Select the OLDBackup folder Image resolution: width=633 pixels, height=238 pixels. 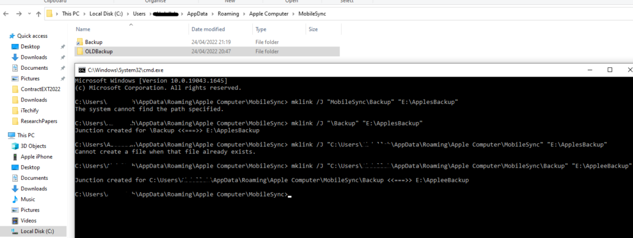point(99,51)
